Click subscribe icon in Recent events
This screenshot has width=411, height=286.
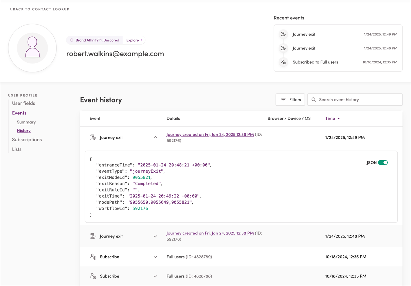[283, 62]
